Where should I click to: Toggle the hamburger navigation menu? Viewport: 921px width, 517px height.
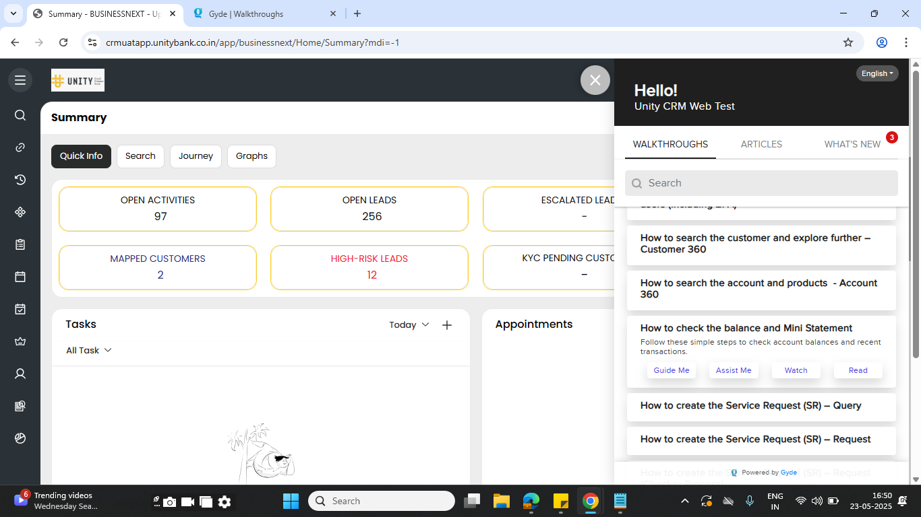pos(20,80)
